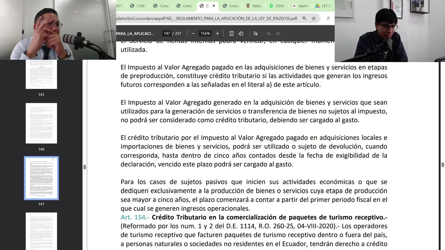445x250 pixels.
Task: Click the PDF page number field showing 147
Action: pos(167,34)
